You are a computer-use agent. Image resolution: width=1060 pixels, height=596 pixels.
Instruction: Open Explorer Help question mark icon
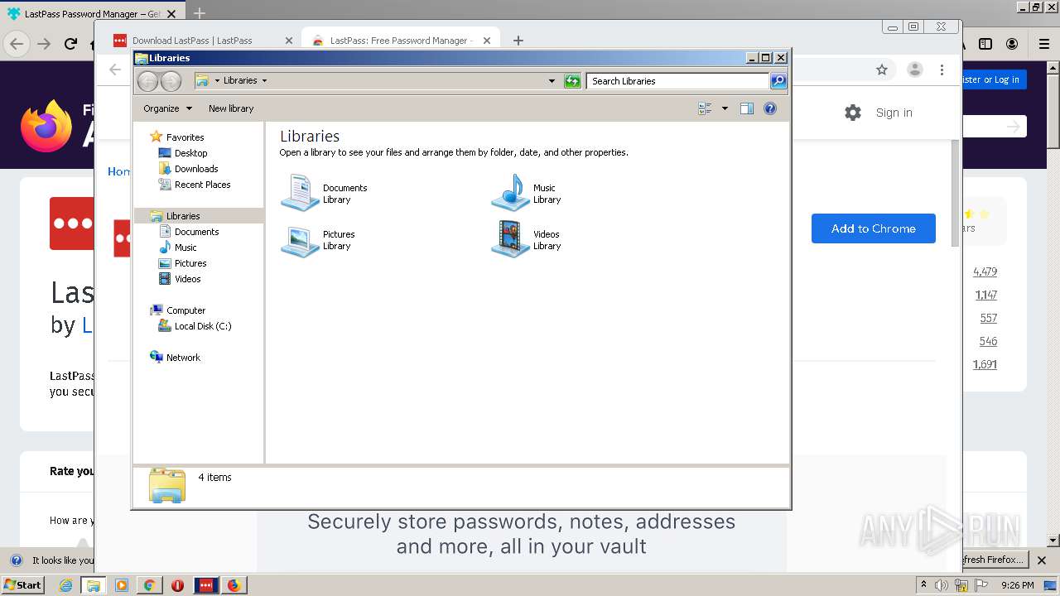tap(770, 108)
